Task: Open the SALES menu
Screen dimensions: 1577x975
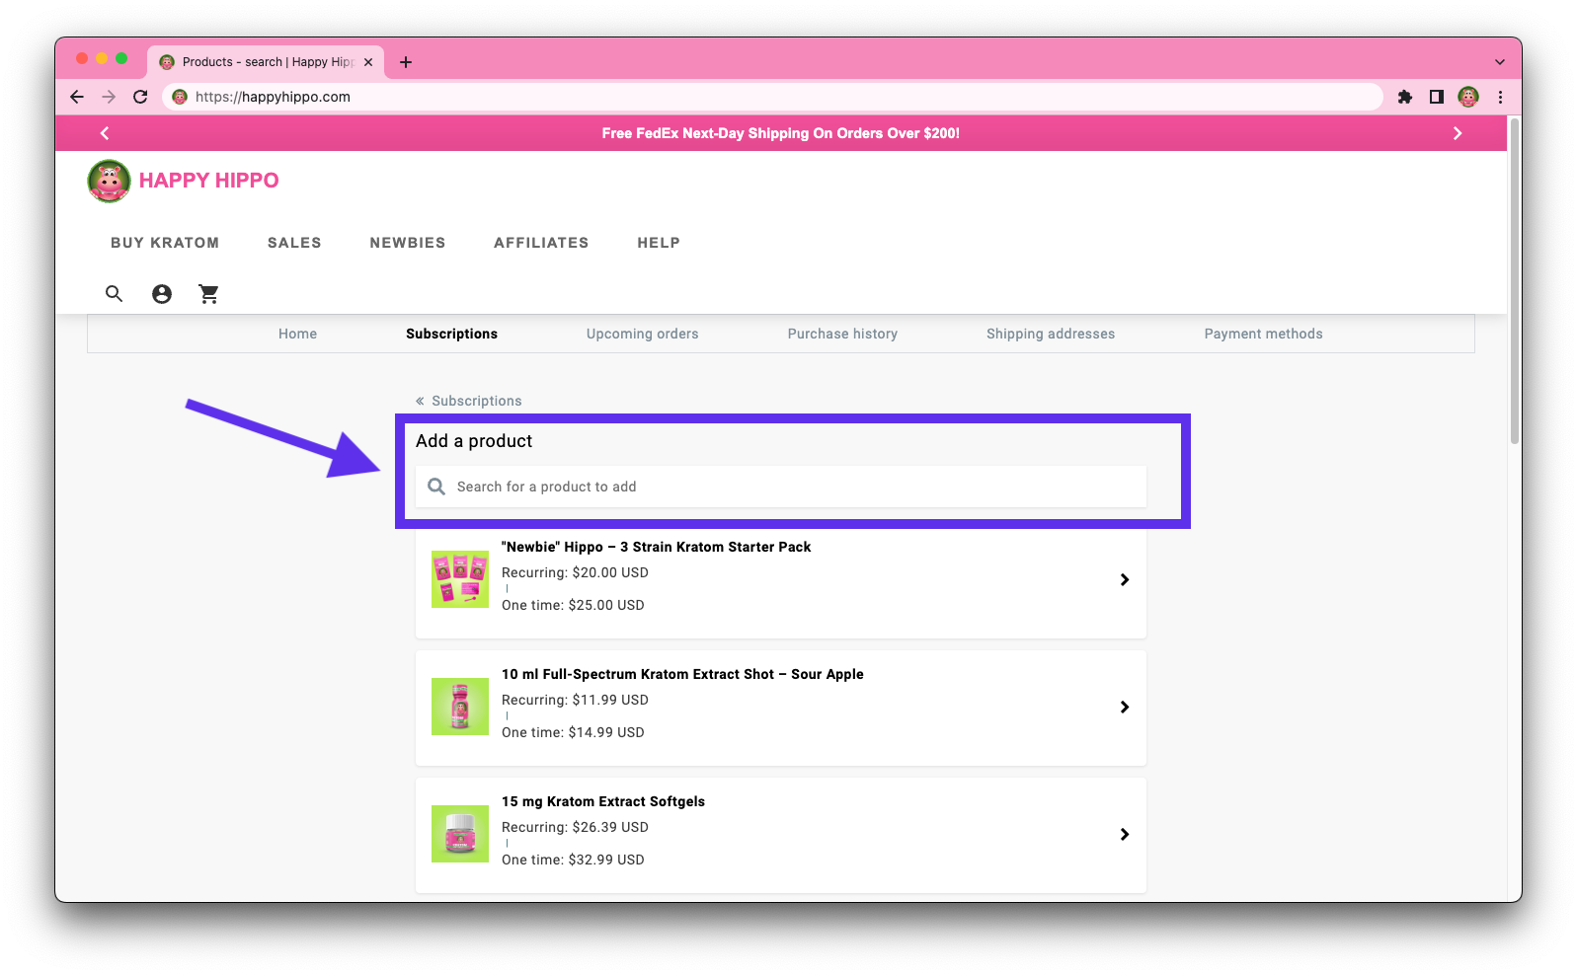Action: (x=294, y=243)
